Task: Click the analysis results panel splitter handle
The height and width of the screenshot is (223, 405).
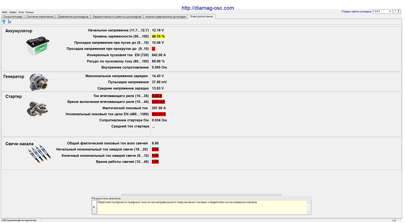Action: click(201, 195)
